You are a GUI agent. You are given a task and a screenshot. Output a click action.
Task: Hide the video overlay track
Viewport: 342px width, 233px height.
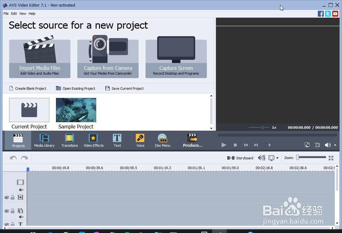[7, 211]
